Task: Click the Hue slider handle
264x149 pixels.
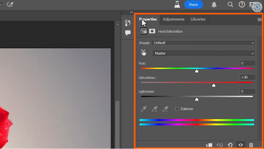Action: click(197, 71)
